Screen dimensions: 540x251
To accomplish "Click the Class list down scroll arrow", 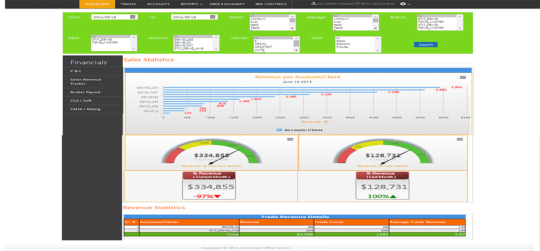I will [378, 50].
